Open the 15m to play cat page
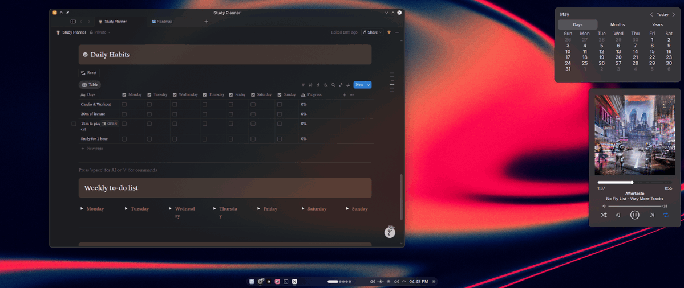This screenshot has width=684, height=288. pos(110,124)
